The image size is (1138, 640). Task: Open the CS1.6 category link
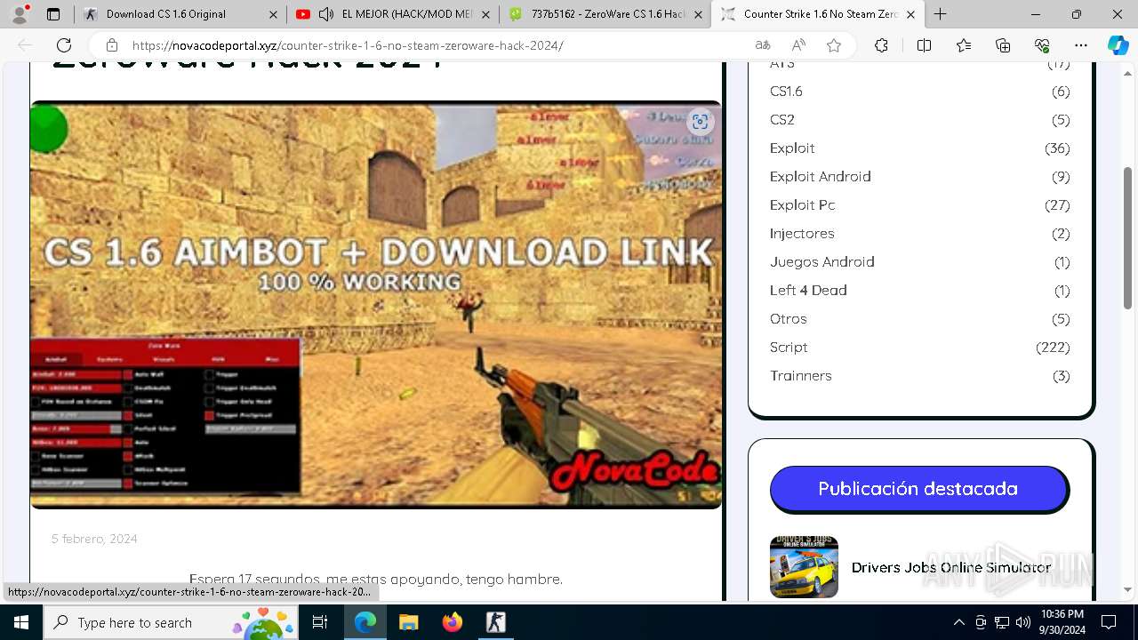786,92
